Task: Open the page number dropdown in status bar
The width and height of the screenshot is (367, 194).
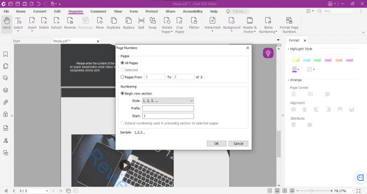Action: 47,191
